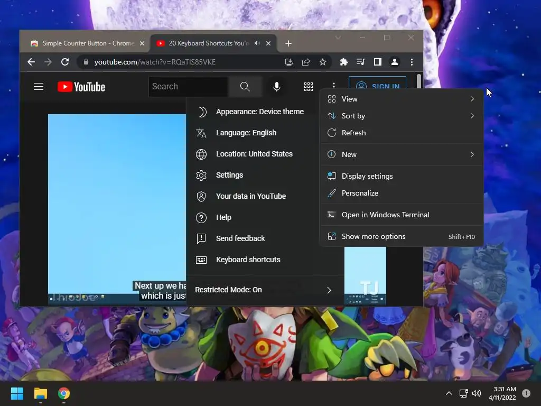541x406 pixels.
Task: Reload the YouTube page
Action: (65, 62)
